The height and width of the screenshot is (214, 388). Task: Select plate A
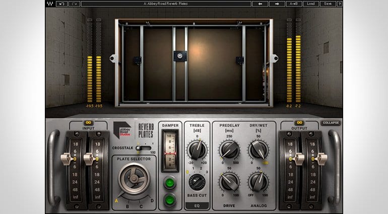(116, 200)
